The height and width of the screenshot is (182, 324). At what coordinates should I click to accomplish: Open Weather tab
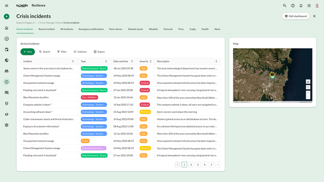[153, 29]
